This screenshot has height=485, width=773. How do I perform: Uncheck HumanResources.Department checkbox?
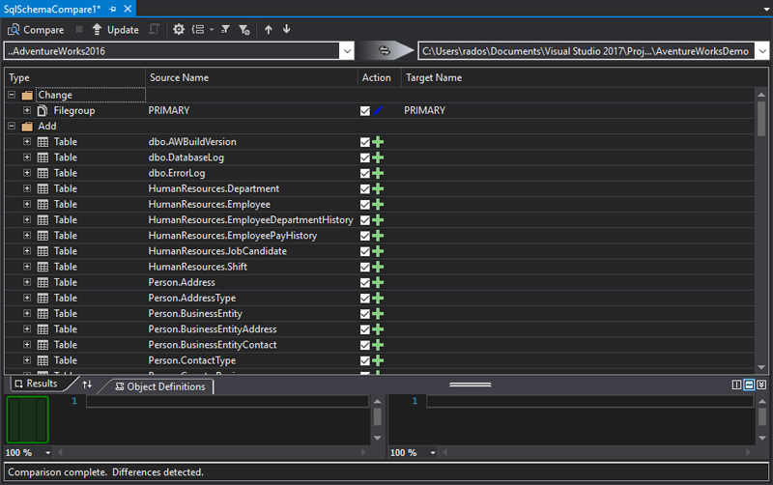click(365, 188)
